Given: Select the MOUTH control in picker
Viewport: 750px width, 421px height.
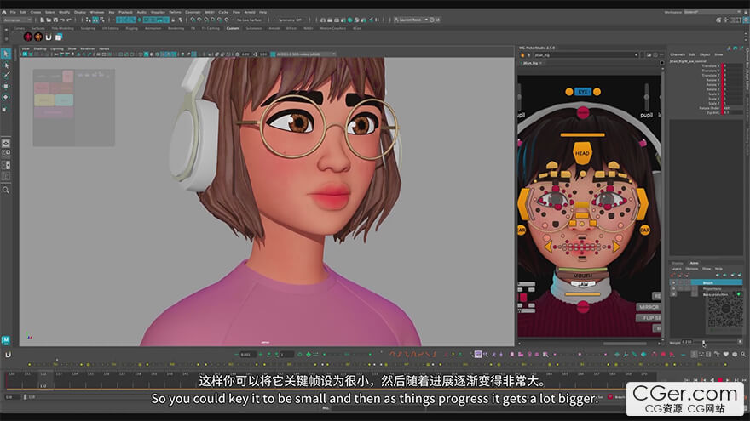Looking at the screenshot, I should (x=583, y=276).
